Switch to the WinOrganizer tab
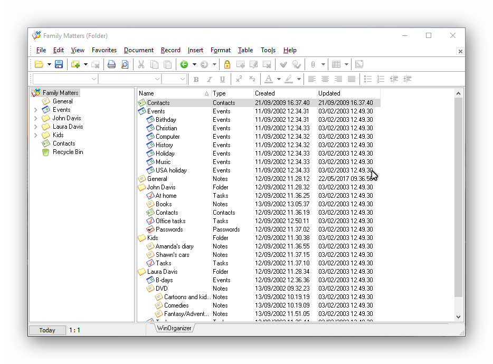 (x=174, y=328)
